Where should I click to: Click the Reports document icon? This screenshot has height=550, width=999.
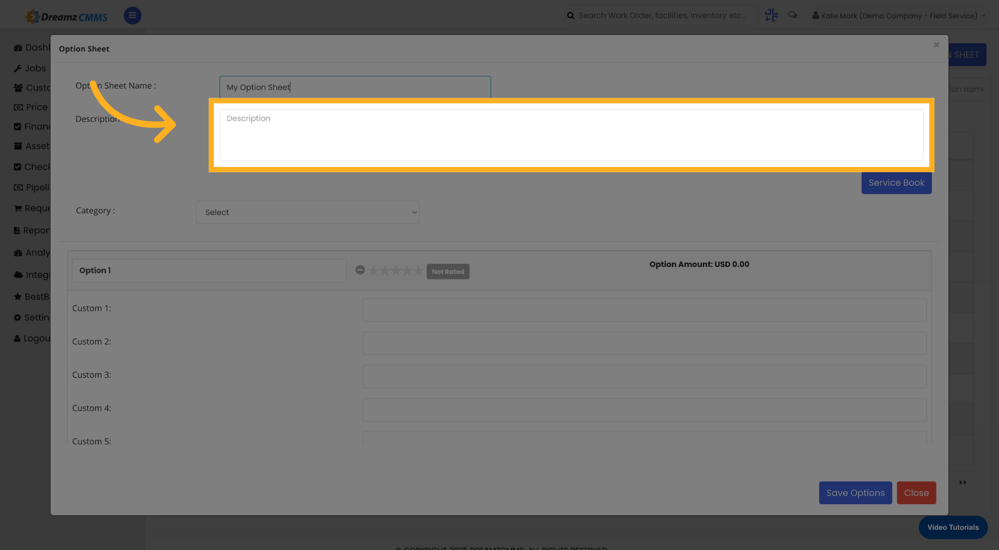point(18,230)
